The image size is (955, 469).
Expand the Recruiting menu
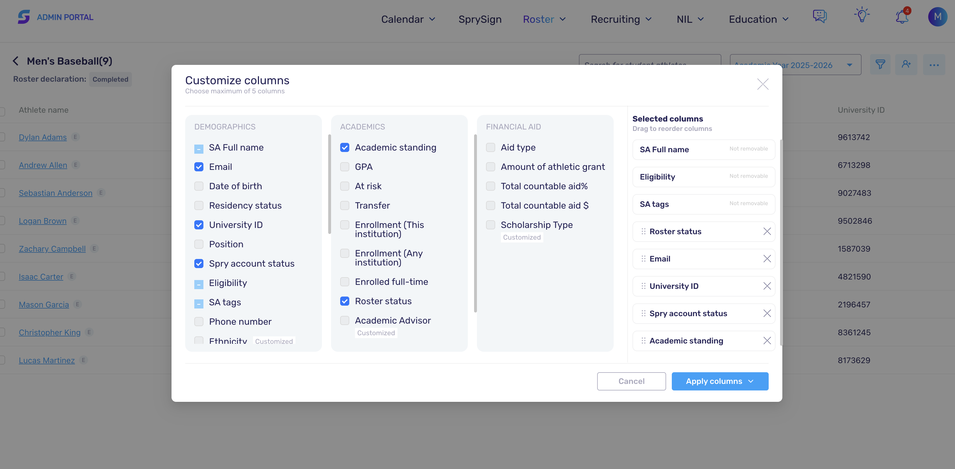tap(621, 19)
